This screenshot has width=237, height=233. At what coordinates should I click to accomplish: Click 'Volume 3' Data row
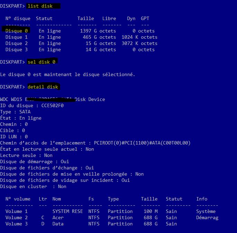[91, 224]
